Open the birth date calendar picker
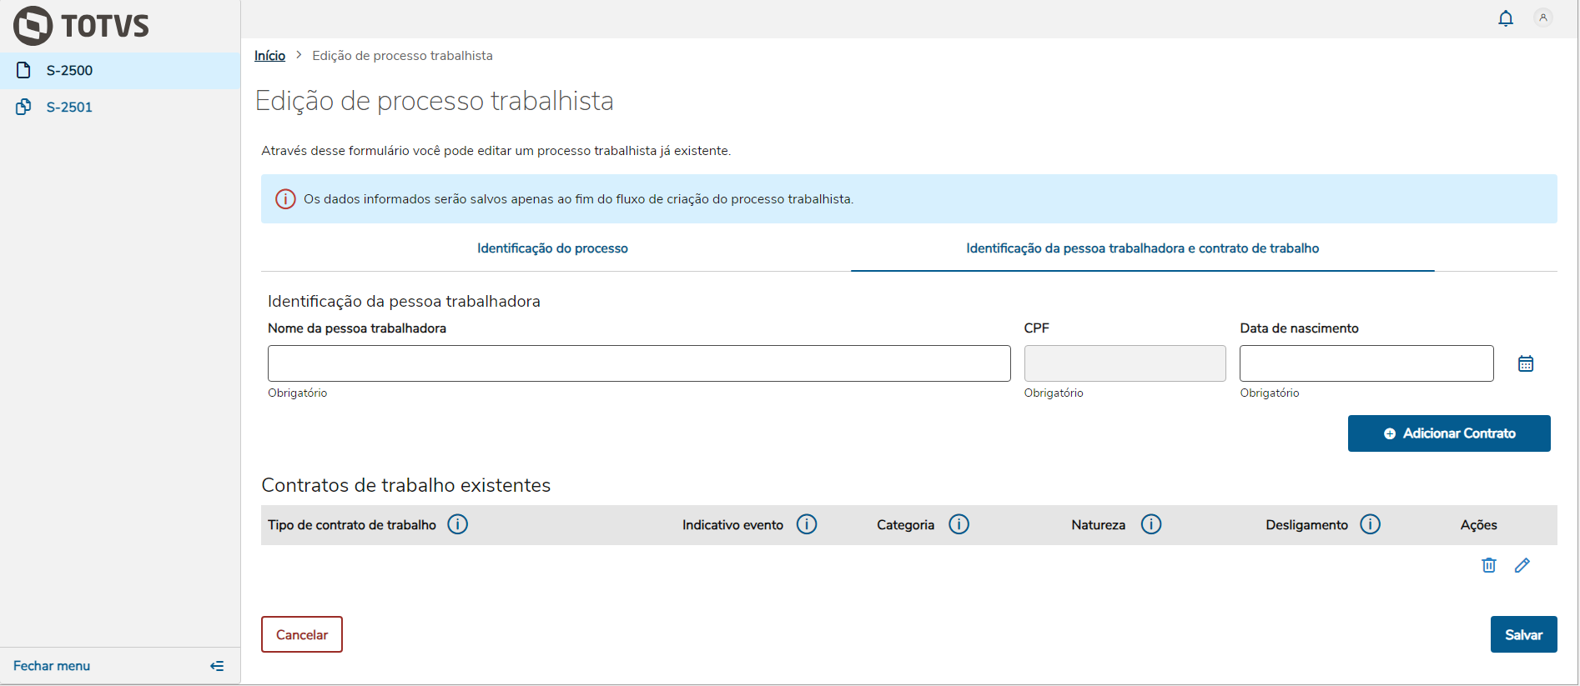This screenshot has height=686, width=1580. click(x=1526, y=363)
